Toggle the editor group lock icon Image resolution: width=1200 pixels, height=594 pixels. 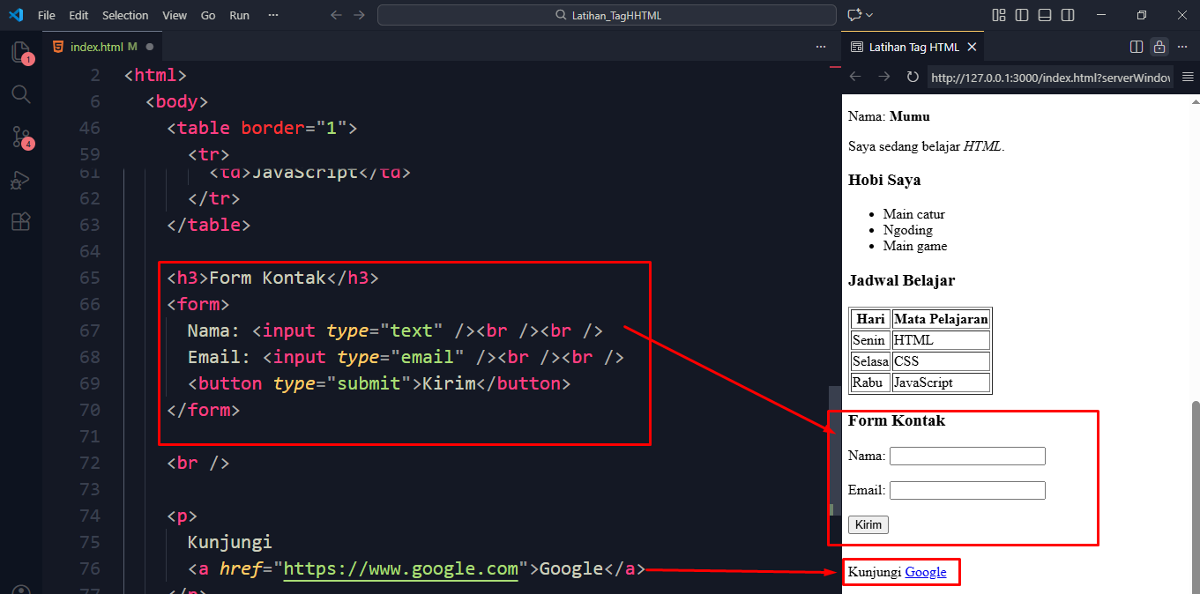1159,47
